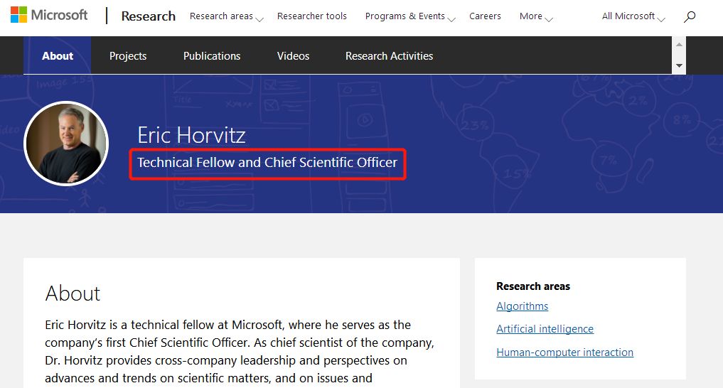This screenshot has width=723, height=388.
Task: Click the tab bar scroll down arrow
Action: 679,65
